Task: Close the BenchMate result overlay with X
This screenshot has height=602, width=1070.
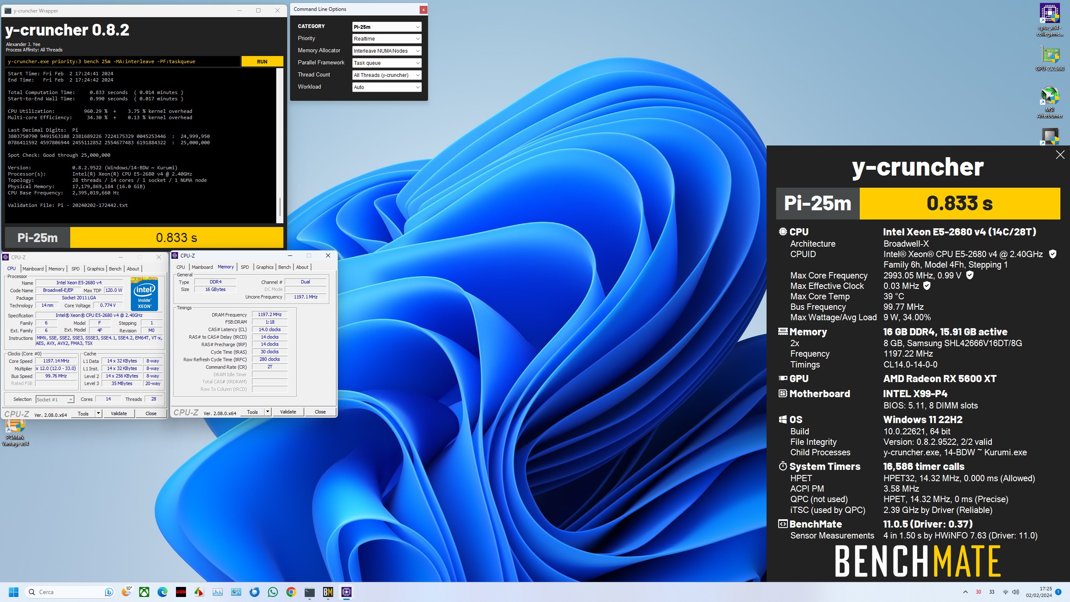Action: coord(1060,155)
